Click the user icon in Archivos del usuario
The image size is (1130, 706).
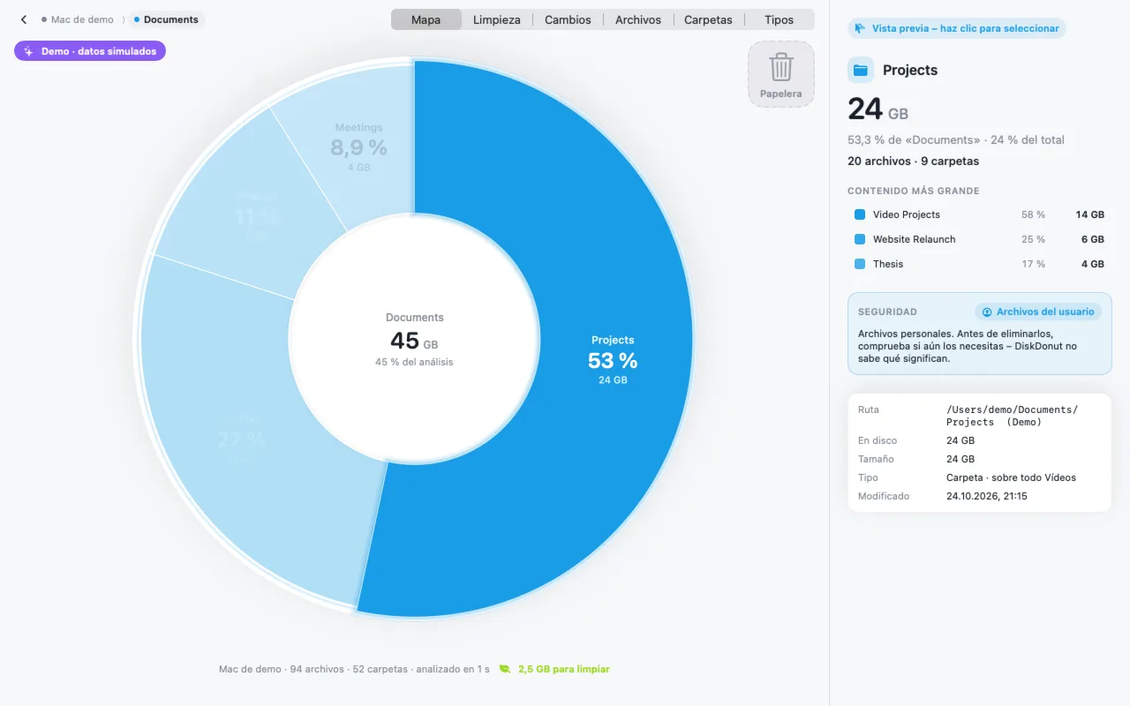pos(987,312)
